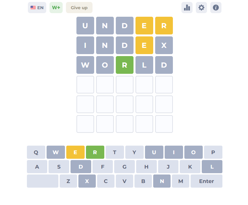Click the Give up button
The width and height of the screenshot is (248, 205).
(x=79, y=8)
